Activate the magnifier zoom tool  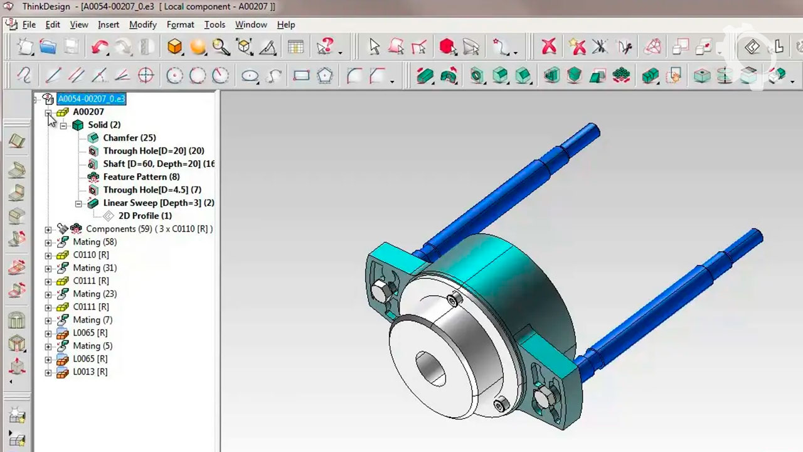(221, 47)
